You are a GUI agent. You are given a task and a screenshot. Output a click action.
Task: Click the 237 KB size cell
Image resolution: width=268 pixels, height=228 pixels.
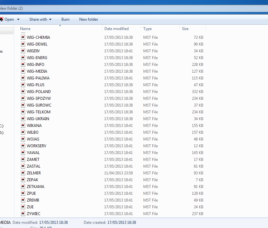[x=198, y=214]
